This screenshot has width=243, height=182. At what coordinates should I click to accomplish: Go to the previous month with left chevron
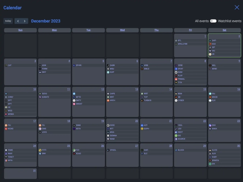click(x=18, y=21)
